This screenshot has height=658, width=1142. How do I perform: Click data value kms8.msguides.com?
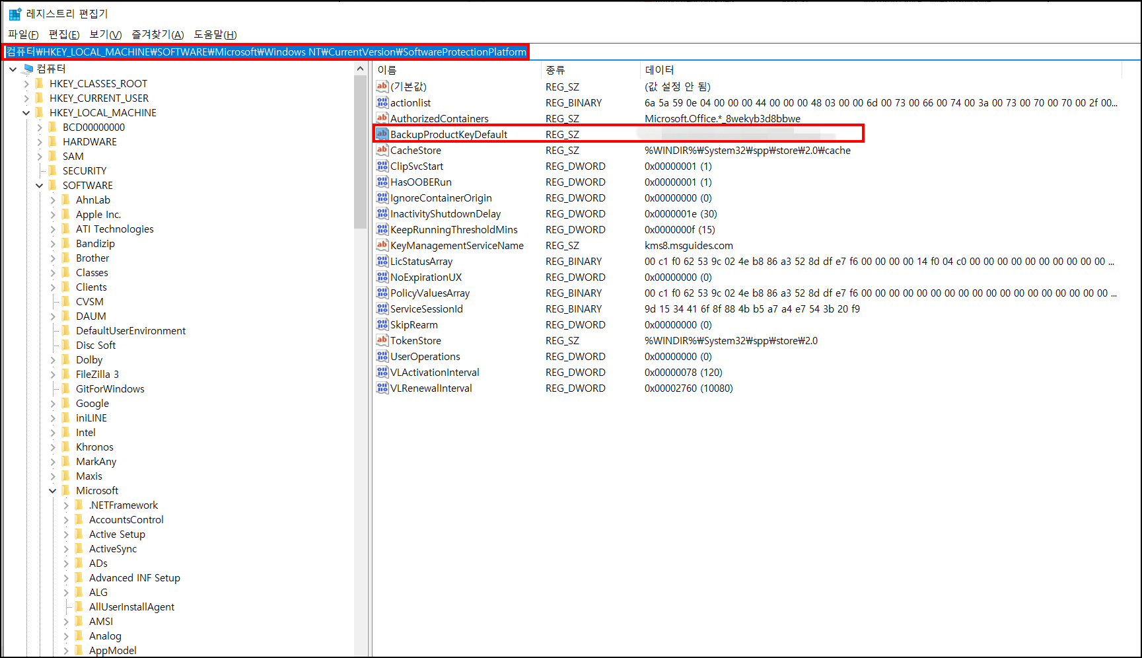pyautogui.click(x=689, y=245)
